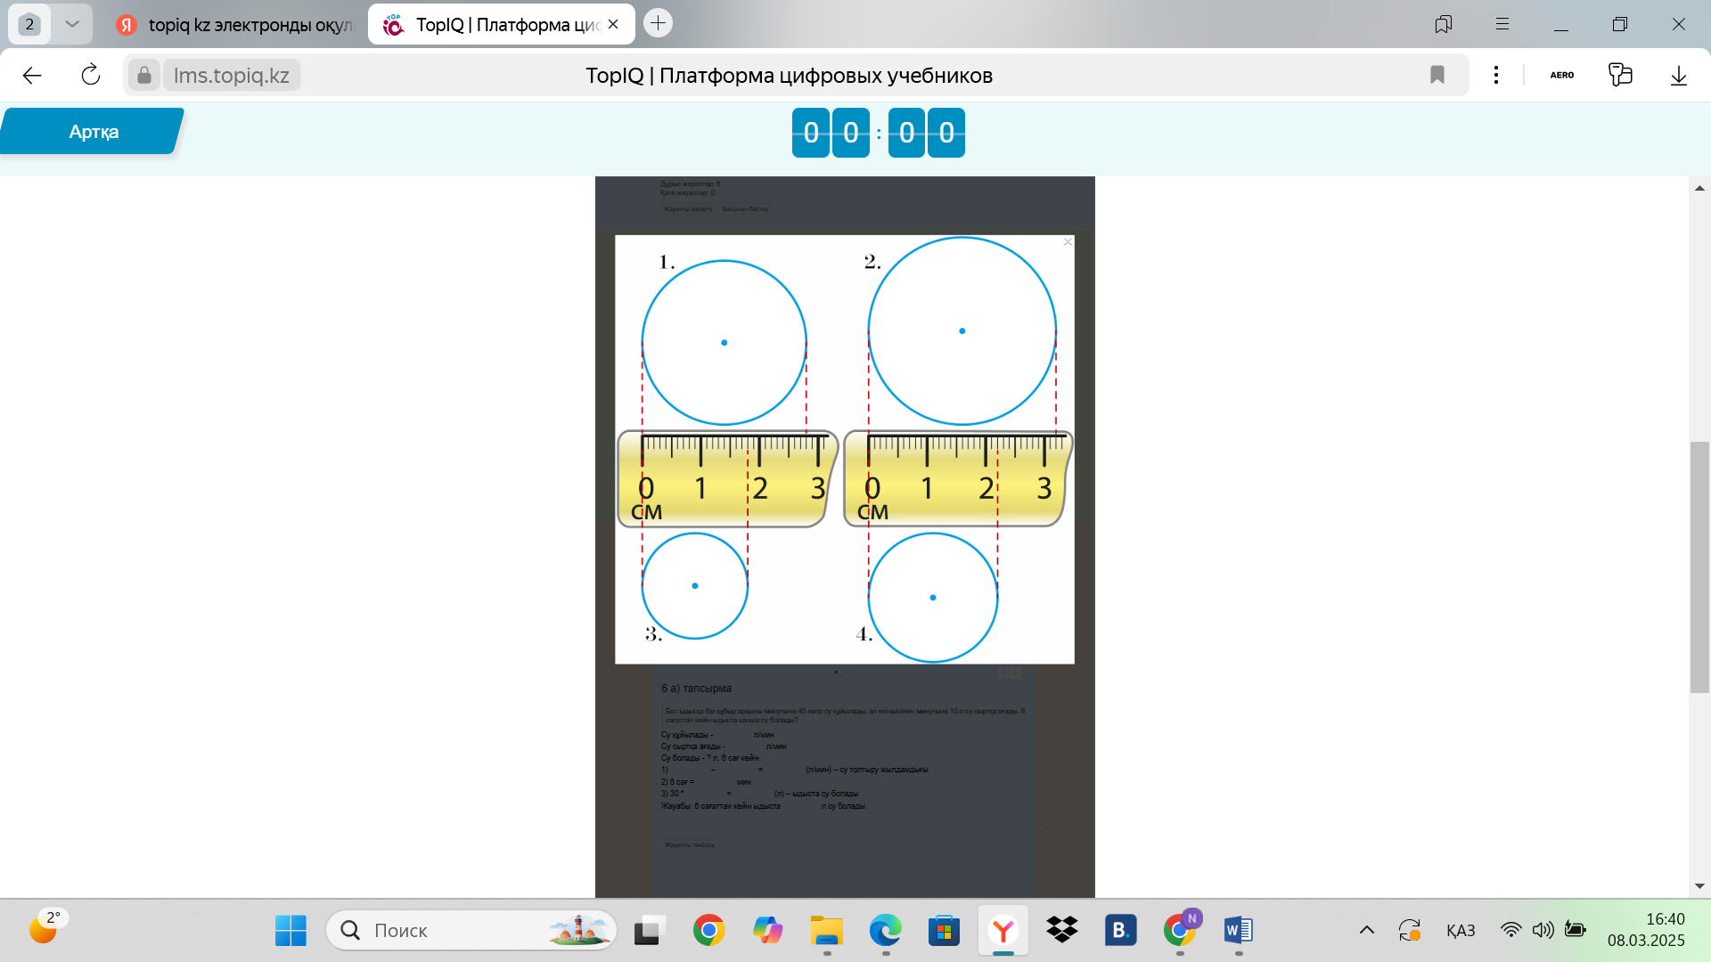Launch Word from the taskbar
1711x962 pixels.
1238,931
